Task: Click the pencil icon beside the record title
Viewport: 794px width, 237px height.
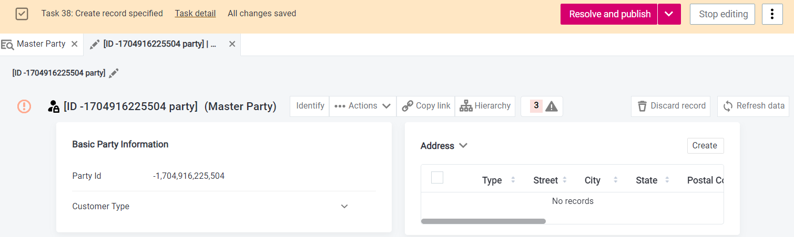Action: click(114, 73)
